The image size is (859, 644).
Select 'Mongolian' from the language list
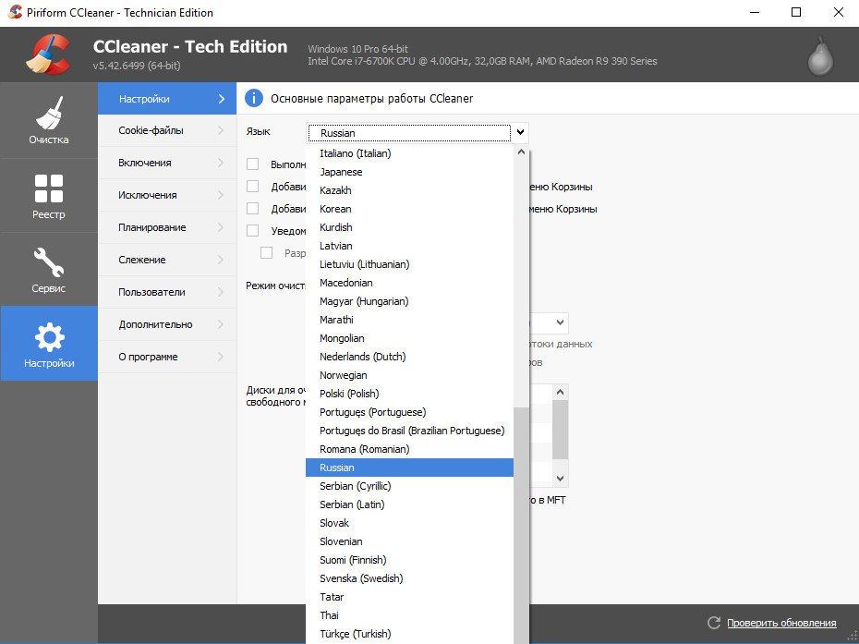tap(410, 338)
